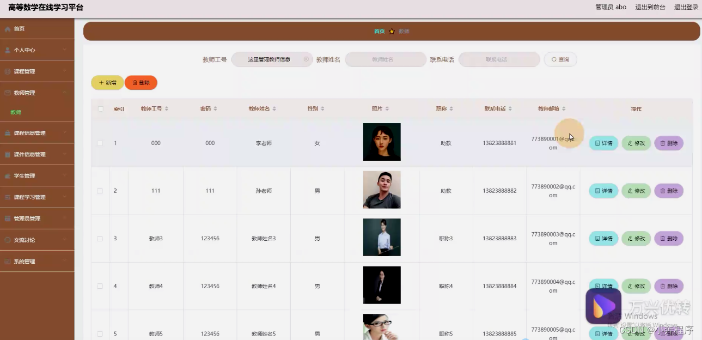Click 退出登录 to log out
Image resolution: width=702 pixels, height=340 pixels.
click(x=686, y=7)
